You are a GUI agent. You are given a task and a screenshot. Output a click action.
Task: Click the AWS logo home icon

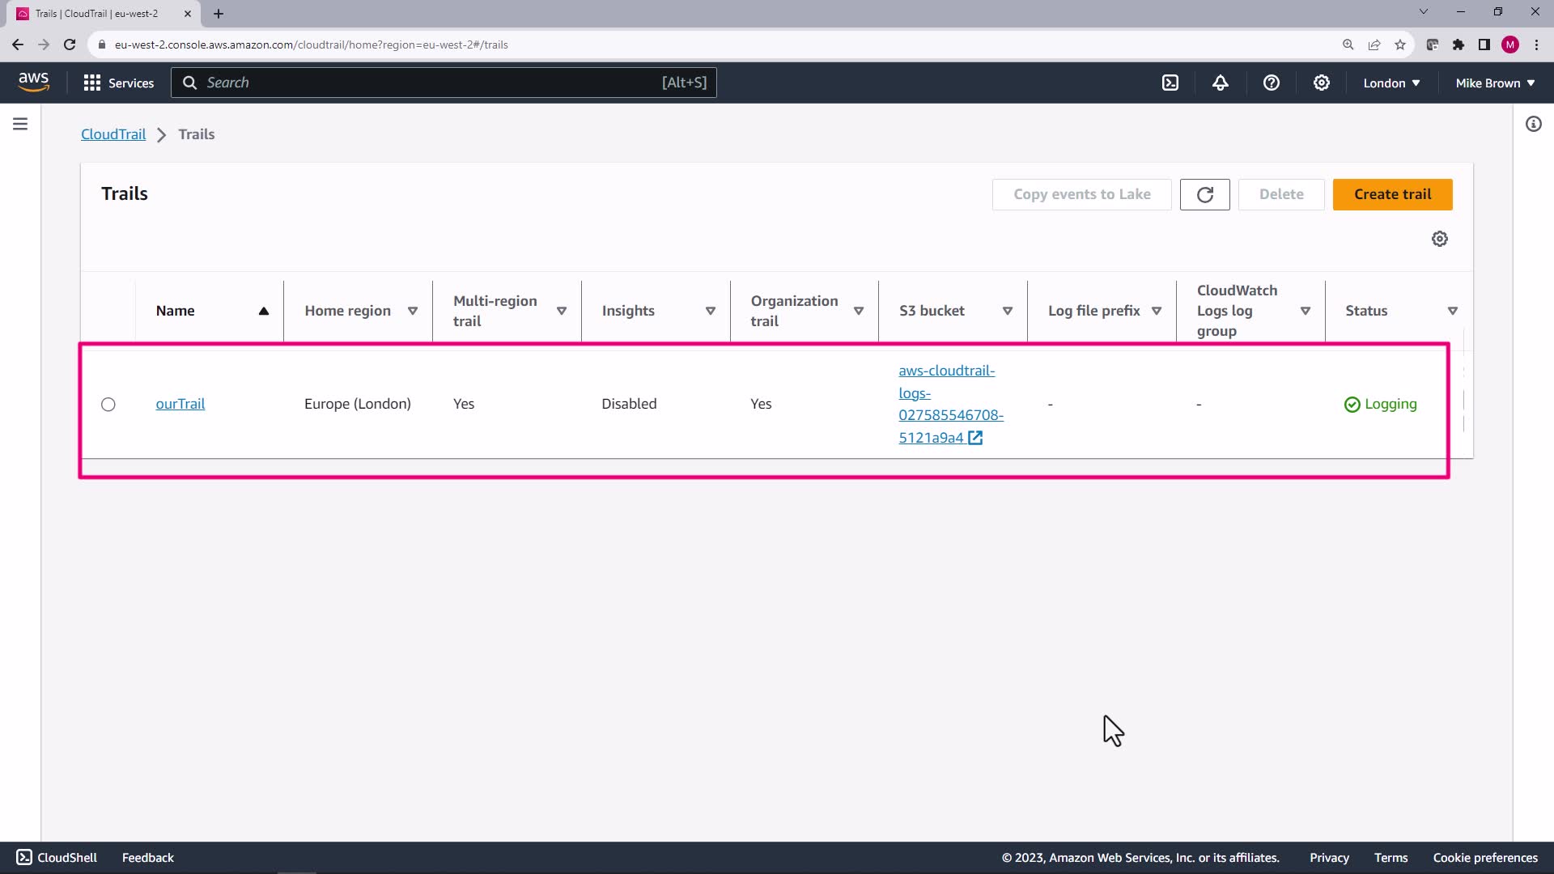click(x=33, y=82)
